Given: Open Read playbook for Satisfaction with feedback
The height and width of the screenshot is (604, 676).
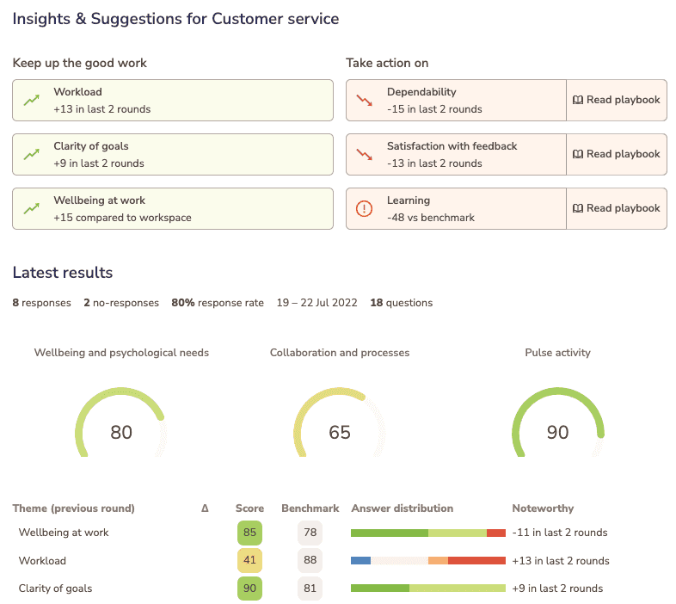Looking at the screenshot, I should tap(617, 155).
